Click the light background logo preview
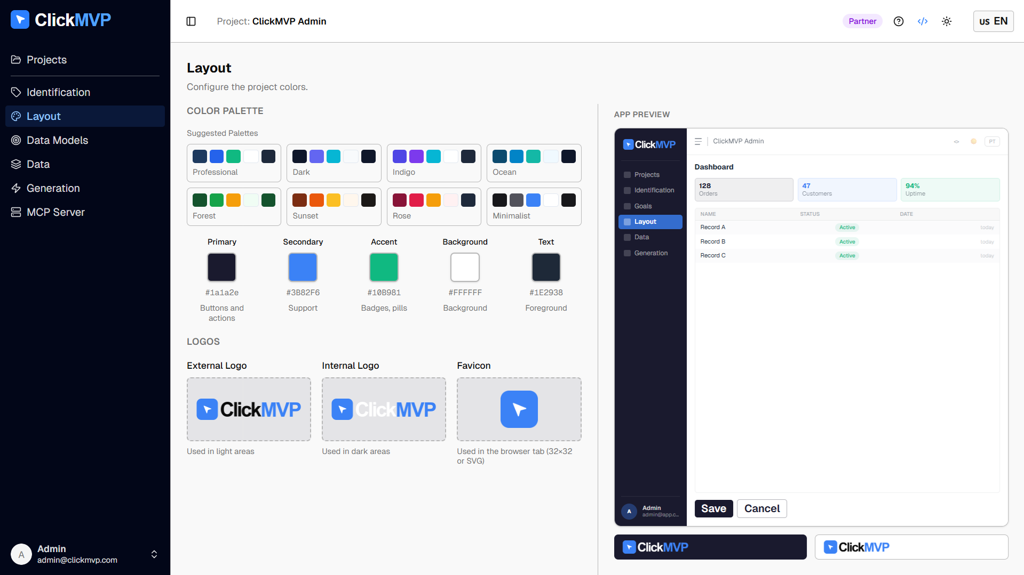The width and height of the screenshot is (1024, 575). (911, 547)
